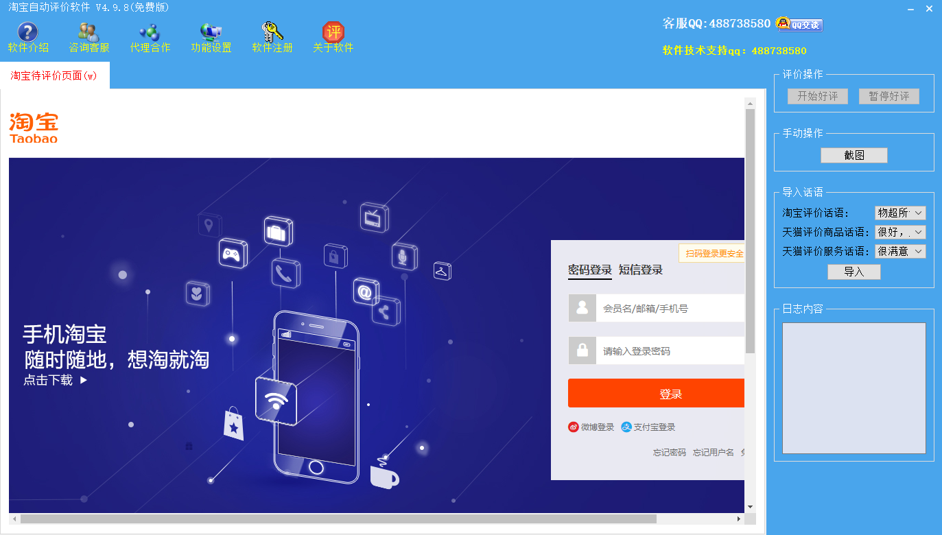Click the Weibo login icon
The height and width of the screenshot is (535, 942).
(574, 427)
